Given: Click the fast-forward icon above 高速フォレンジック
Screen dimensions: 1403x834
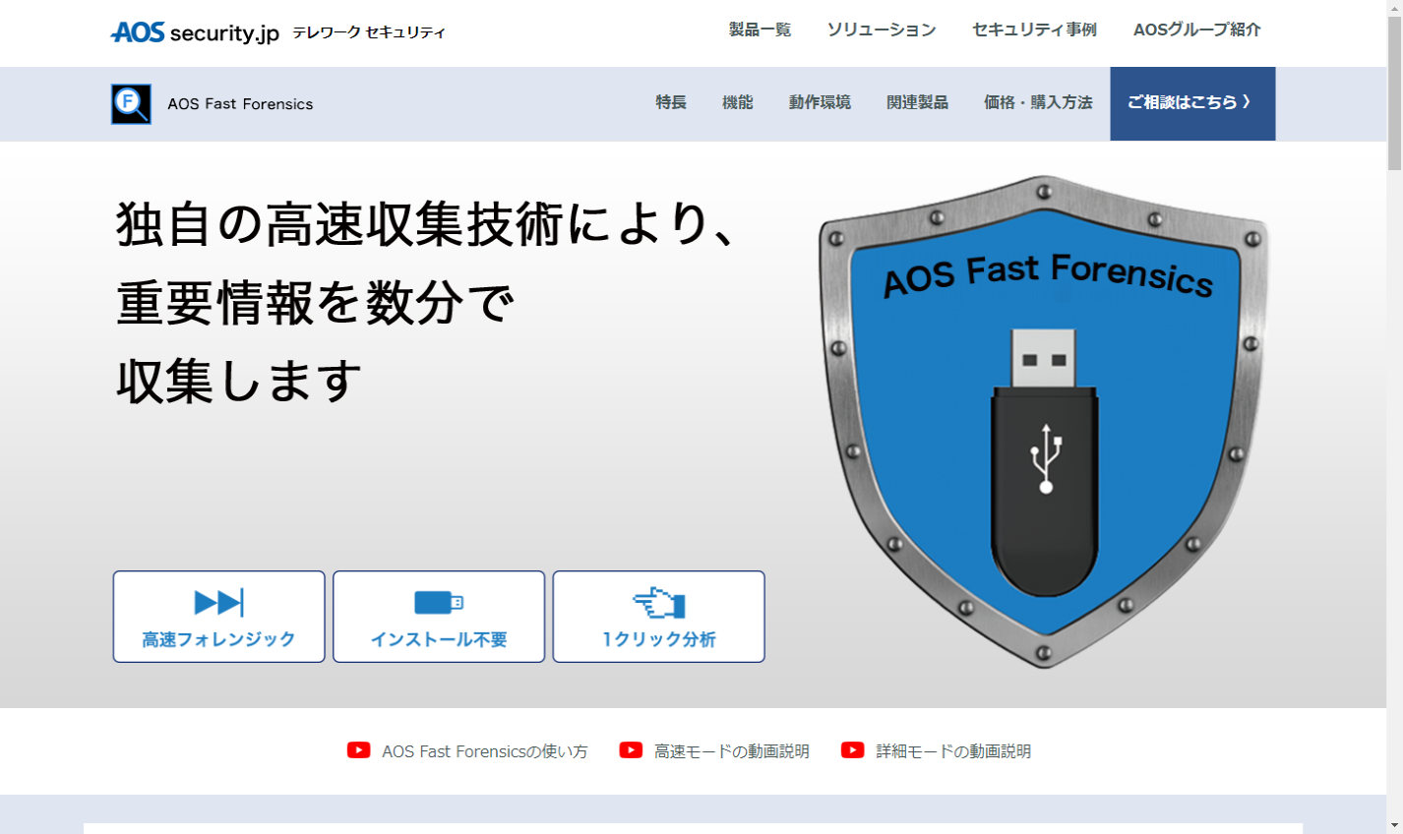Looking at the screenshot, I should (x=218, y=602).
